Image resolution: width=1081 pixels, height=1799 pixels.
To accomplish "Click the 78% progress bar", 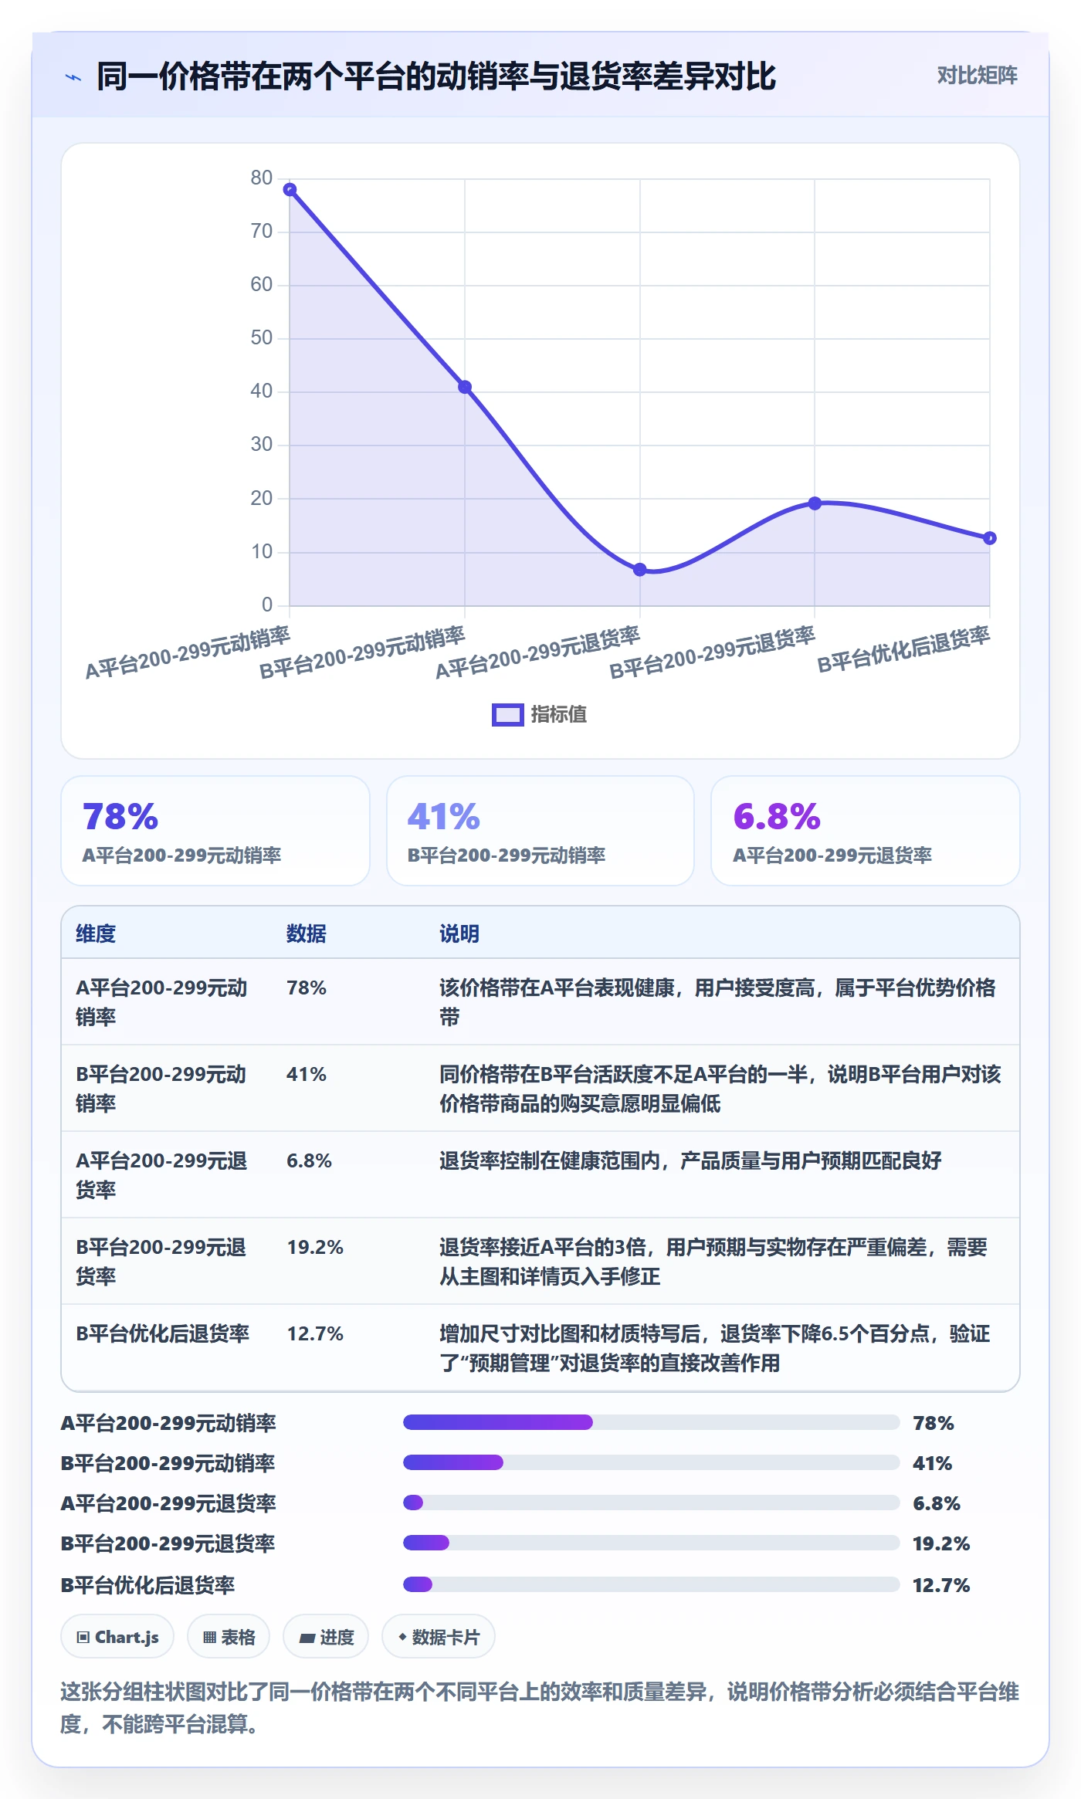I will tap(652, 1422).
